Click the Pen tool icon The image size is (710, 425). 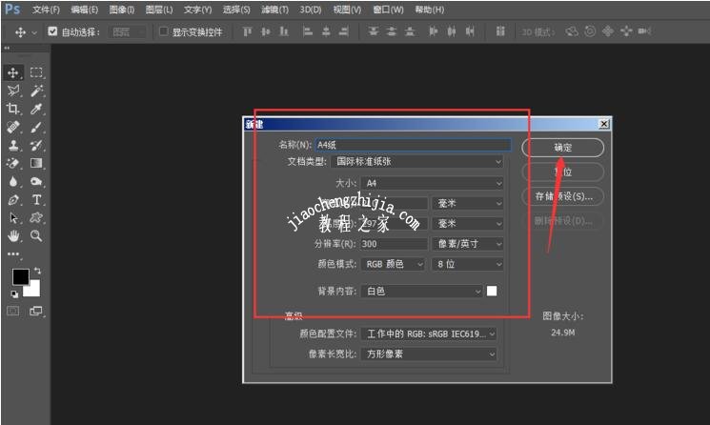pos(13,199)
